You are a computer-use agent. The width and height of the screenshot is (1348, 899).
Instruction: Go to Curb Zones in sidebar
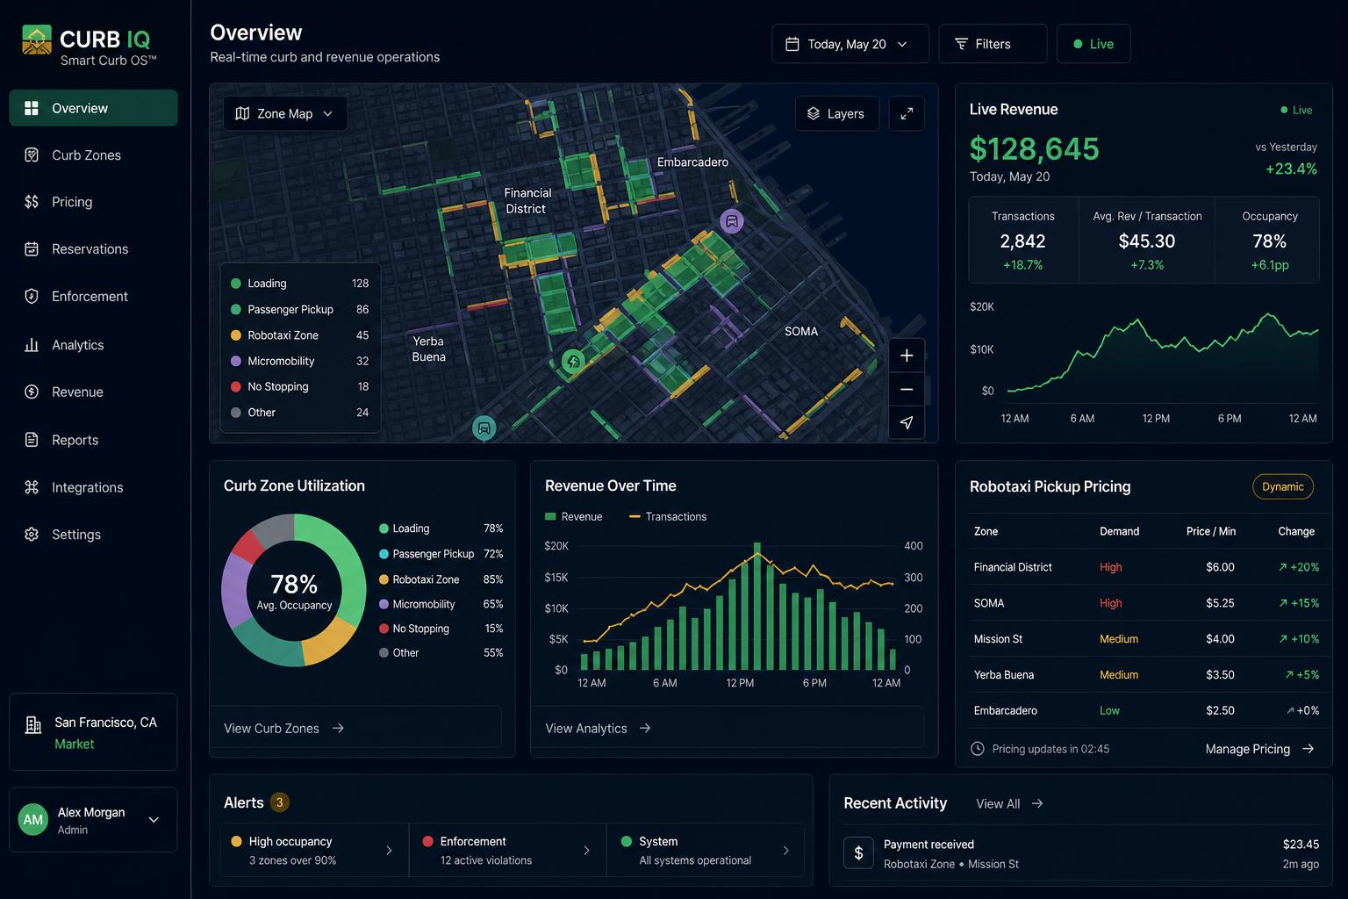point(93,155)
